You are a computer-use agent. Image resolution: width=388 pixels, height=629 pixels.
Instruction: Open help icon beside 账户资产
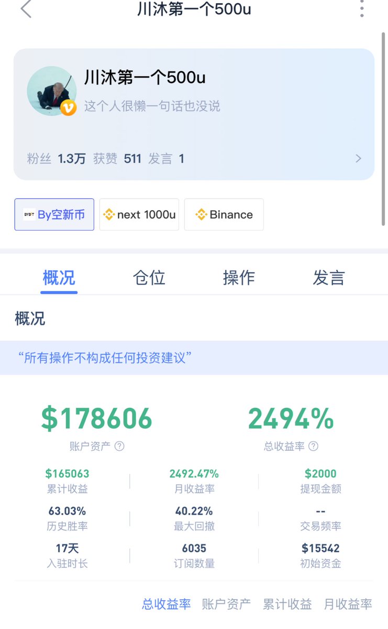point(119,446)
